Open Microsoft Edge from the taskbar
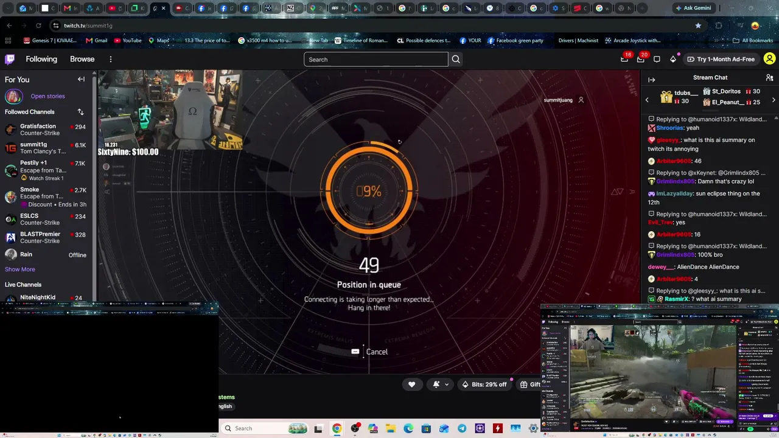Image resolution: width=779 pixels, height=438 pixels. point(408,428)
